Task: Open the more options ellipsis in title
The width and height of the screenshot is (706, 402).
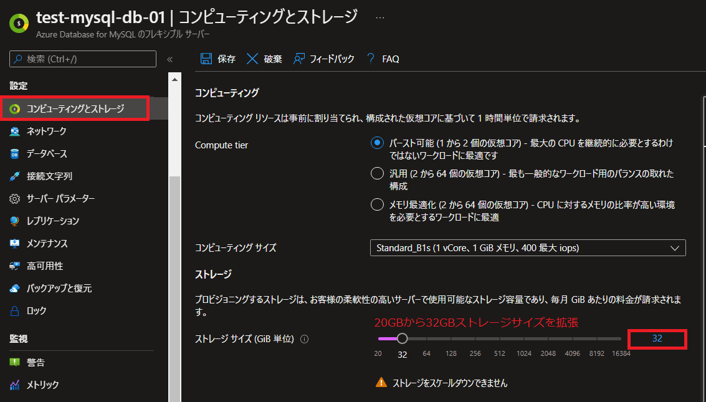Action: pyautogui.click(x=380, y=17)
